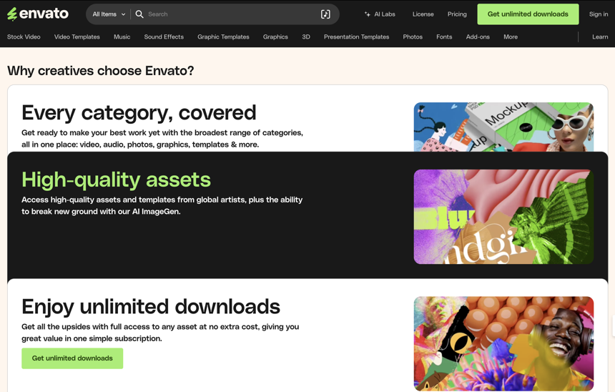Open Presentation Templates category

[x=356, y=37]
